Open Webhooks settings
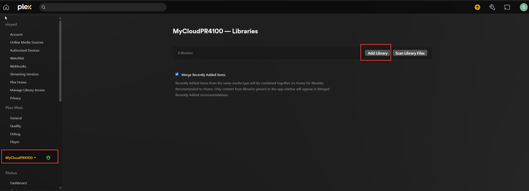The width and height of the screenshot is (529, 191). [18, 67]
